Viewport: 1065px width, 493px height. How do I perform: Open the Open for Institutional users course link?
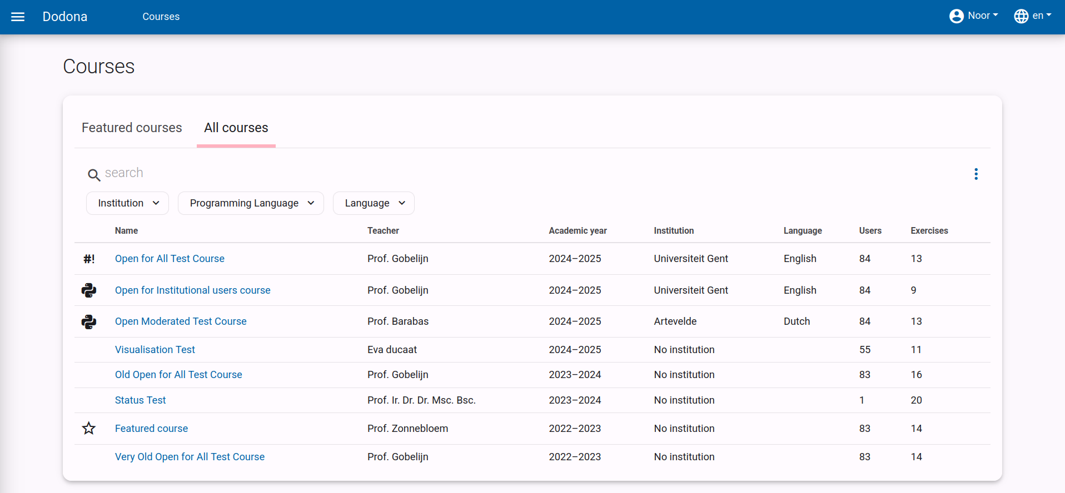point(192,290)
